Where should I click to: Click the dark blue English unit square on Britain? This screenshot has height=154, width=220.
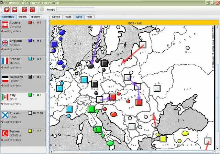pos(54,44)
